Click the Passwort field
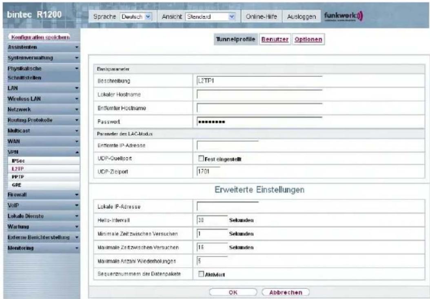The width and height of the screenshot is (430, 299). (259, 122)
